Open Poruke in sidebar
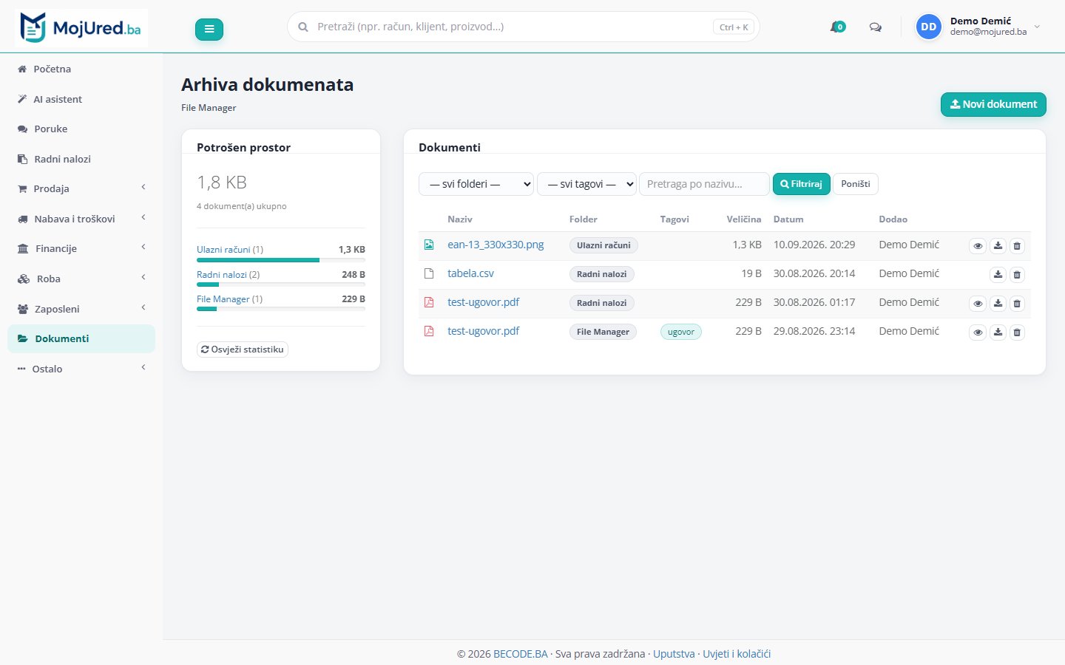Viewport: 1065px width, 665px height. [81, 129]
